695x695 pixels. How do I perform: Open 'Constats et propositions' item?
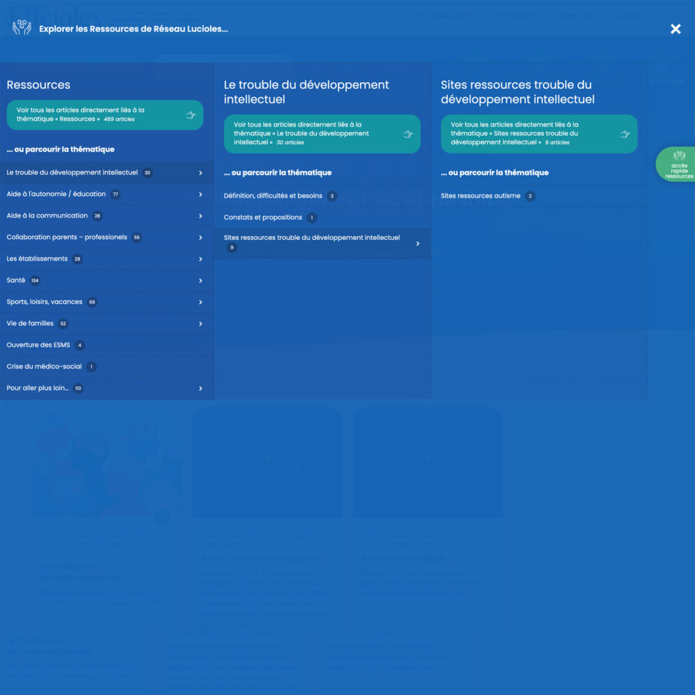322,218
